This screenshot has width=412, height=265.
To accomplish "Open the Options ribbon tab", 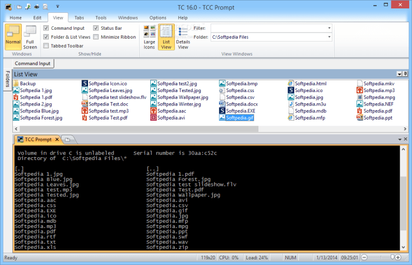I will (x=158, y=17).
